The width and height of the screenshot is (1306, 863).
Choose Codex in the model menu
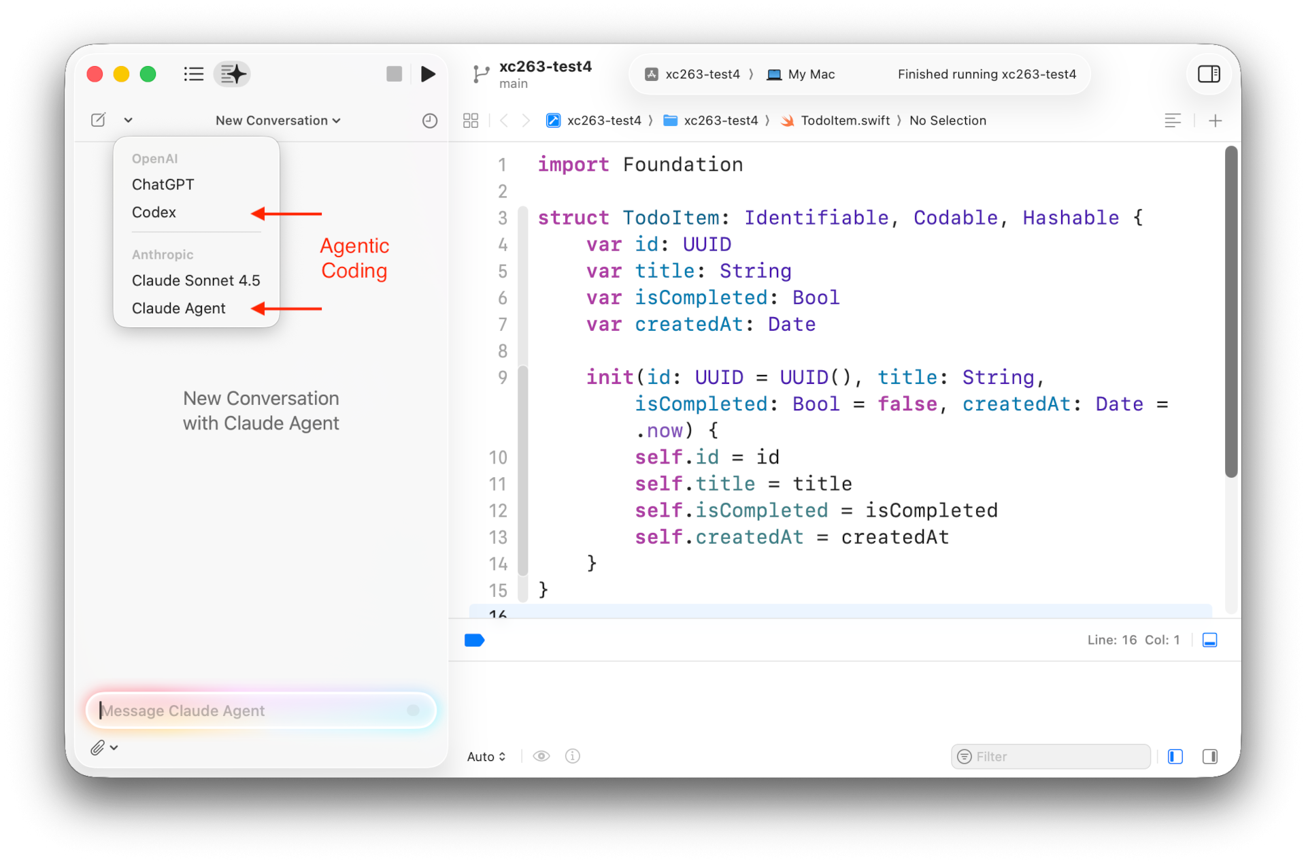point(154,212)
